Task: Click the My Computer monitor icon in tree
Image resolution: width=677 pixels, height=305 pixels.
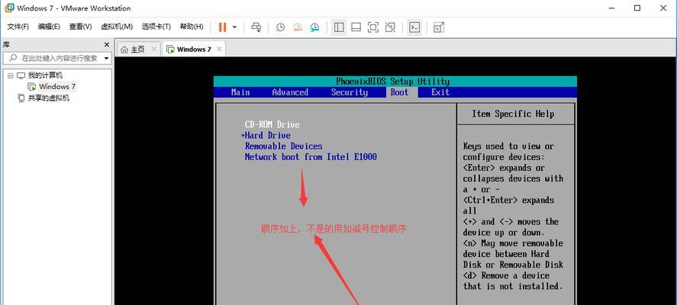Action: click(21, 75)
